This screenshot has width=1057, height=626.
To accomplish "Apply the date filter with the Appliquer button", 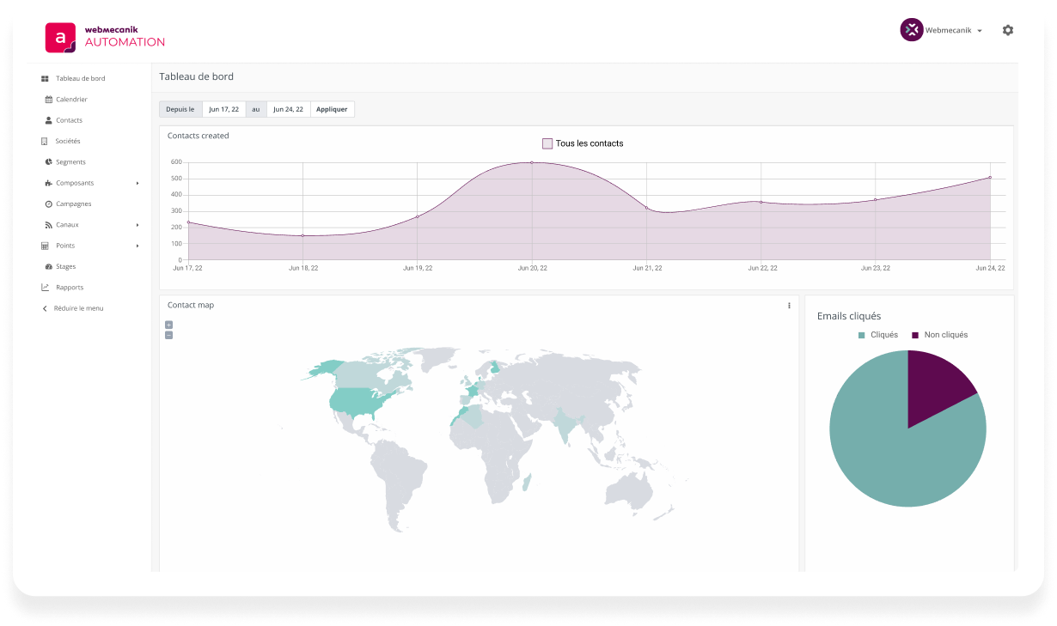I will (332, 109).
